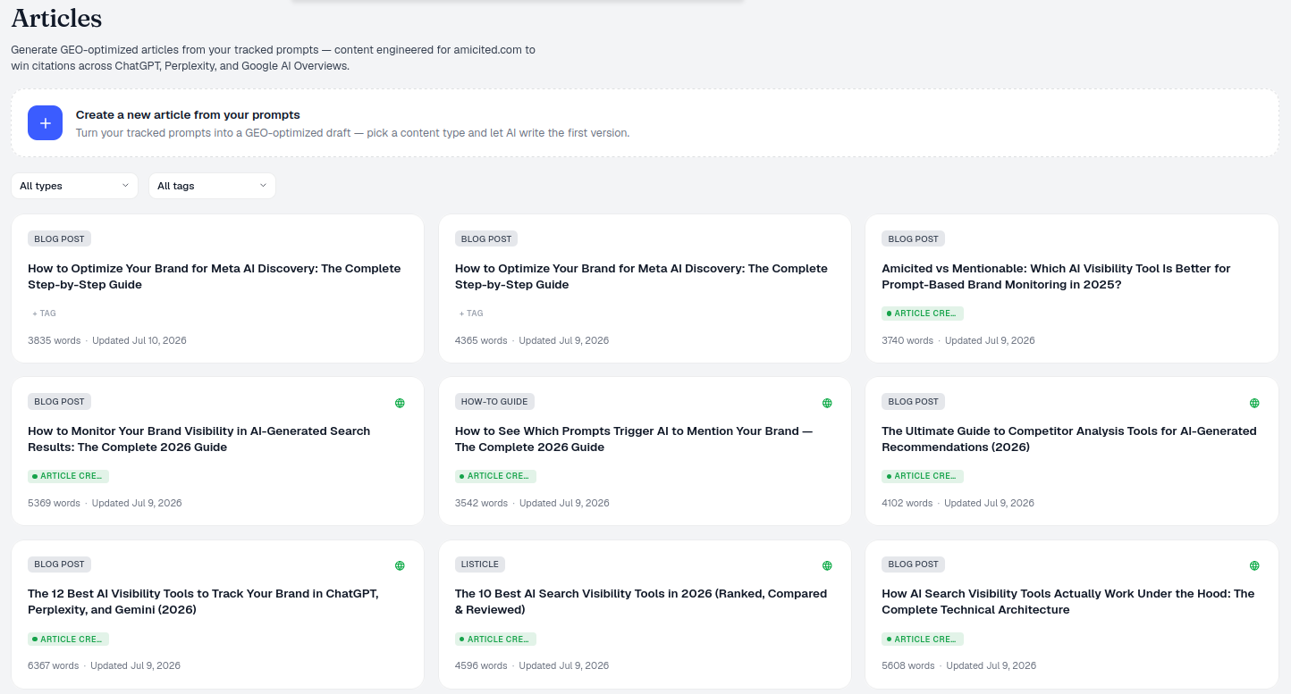Viewport: 1291px width, 694px height.
Task: Open How to See Which Prompts Trigger AI article
Action: (633, 439)
